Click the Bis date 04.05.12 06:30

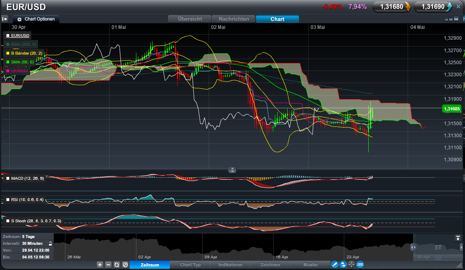[x=36, y=257]
